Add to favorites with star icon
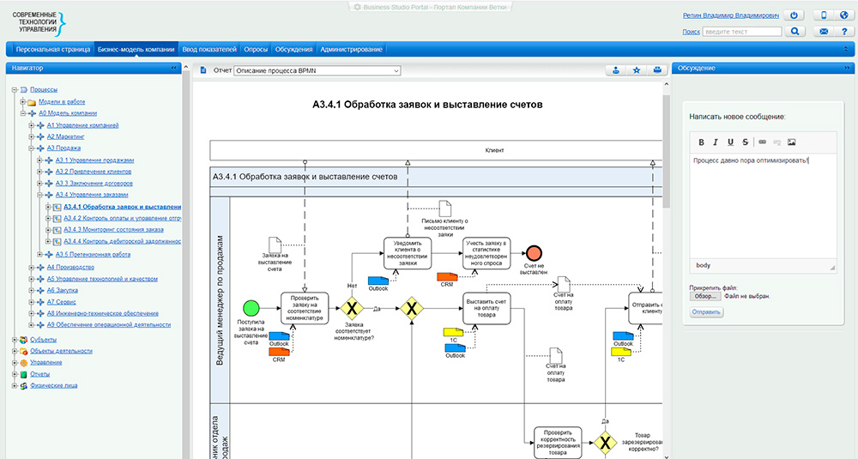Viewport: 858px width, 459px height. click(637, 70)
